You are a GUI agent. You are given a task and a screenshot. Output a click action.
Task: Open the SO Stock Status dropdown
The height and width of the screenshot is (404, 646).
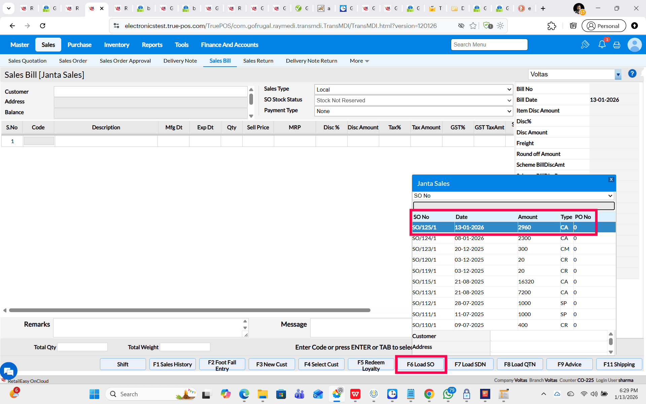tap(413, 100)
